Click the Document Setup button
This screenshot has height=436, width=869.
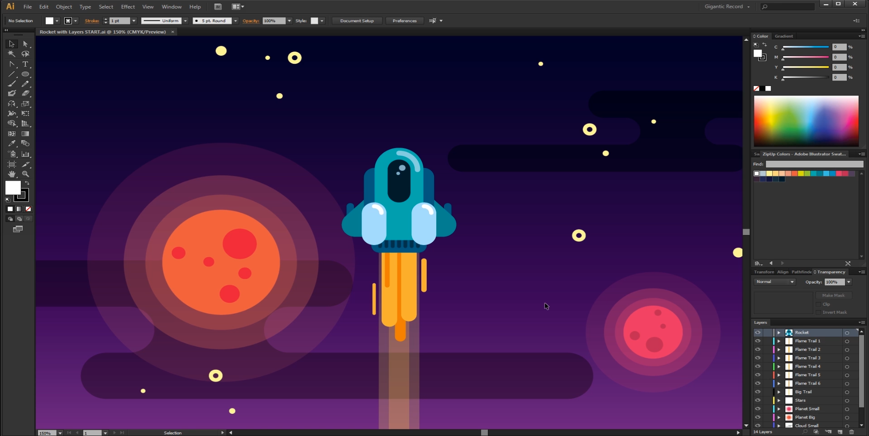tap(357, 21)
